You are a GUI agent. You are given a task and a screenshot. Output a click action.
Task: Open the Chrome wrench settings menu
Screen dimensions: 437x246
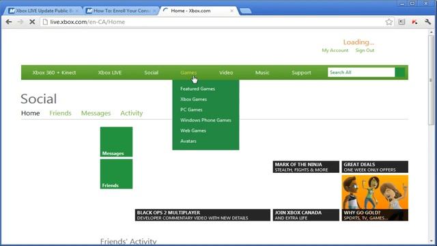click(428, 22)
